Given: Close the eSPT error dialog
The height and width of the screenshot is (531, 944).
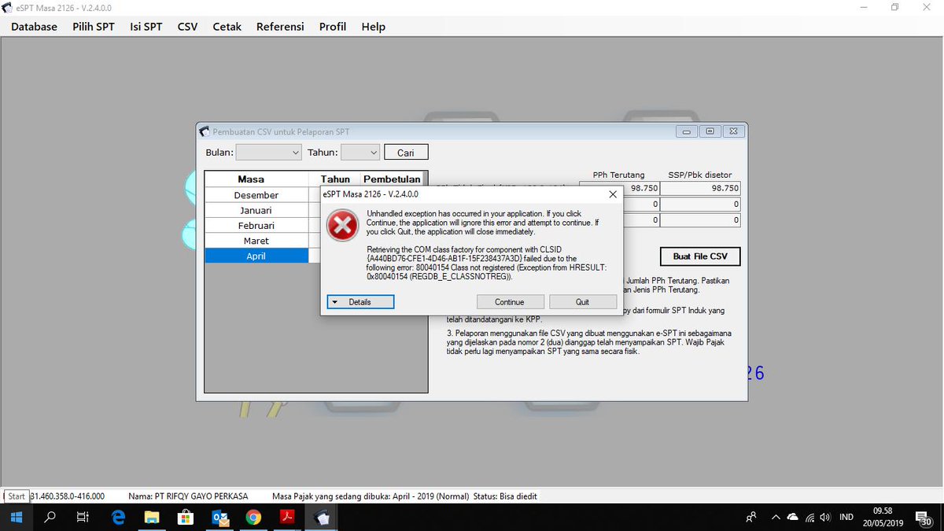Looking at the screenshot, I should pos(613,194).
